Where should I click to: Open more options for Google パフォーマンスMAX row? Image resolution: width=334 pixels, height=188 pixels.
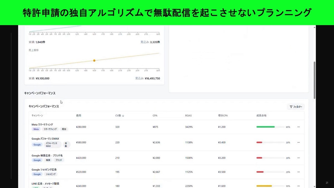(x=298, y=142)
